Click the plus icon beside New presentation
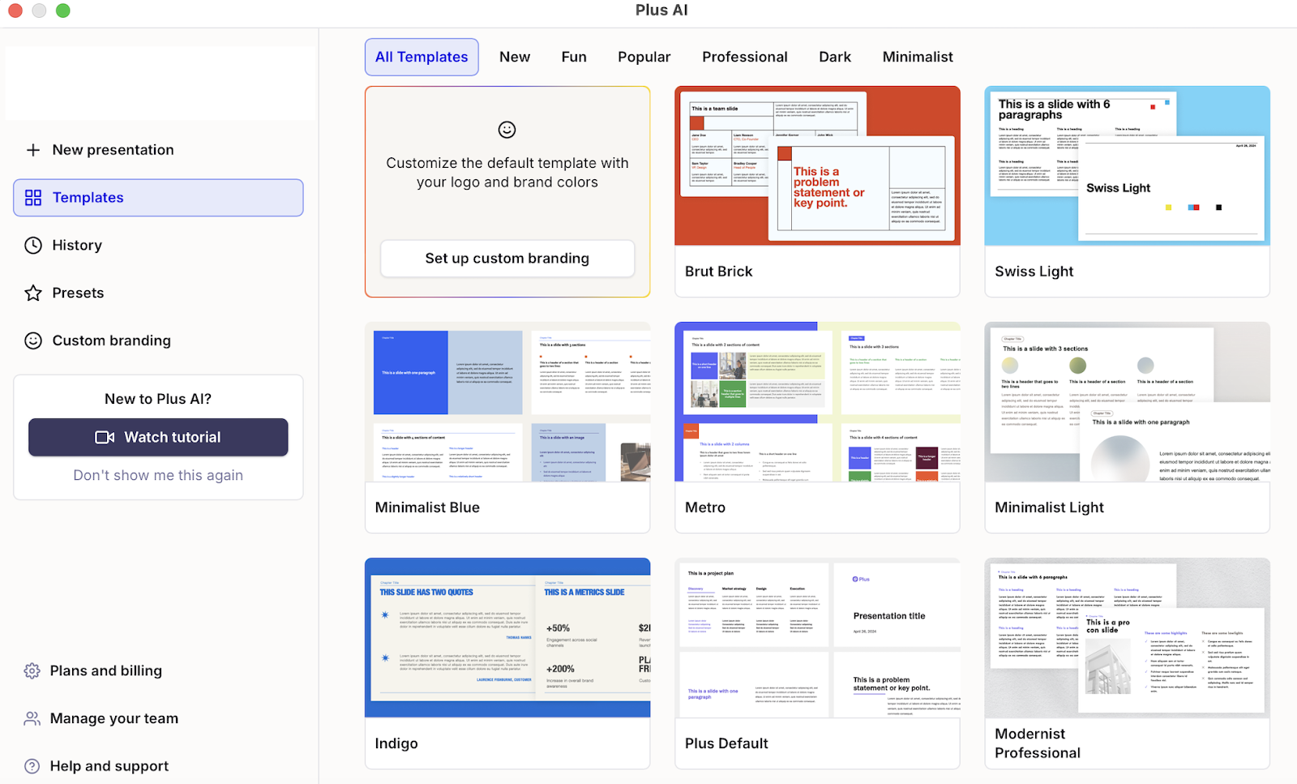This screenshot has height=784, width=1297. coord(33,150)
